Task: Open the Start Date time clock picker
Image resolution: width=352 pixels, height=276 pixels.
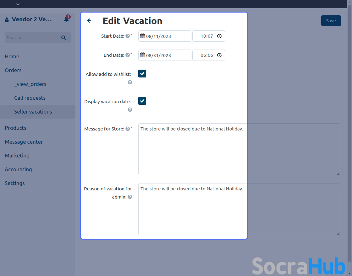Action: 219,36
